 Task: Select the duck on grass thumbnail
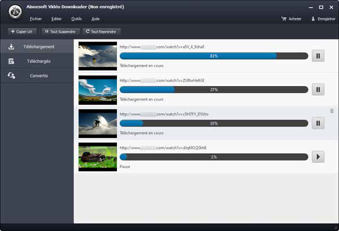[98, 157]
